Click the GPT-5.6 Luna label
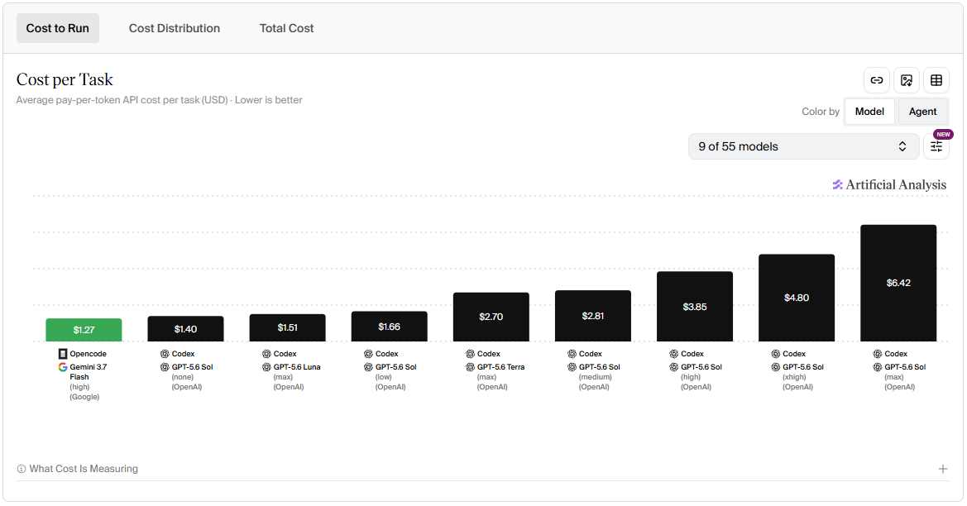Viewport: 967px width, 506px height. point(297,367)
